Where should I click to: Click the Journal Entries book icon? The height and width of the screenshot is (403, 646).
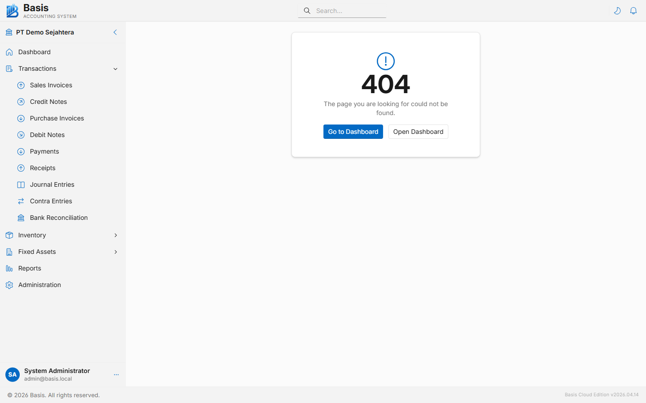tap(21, 185)
